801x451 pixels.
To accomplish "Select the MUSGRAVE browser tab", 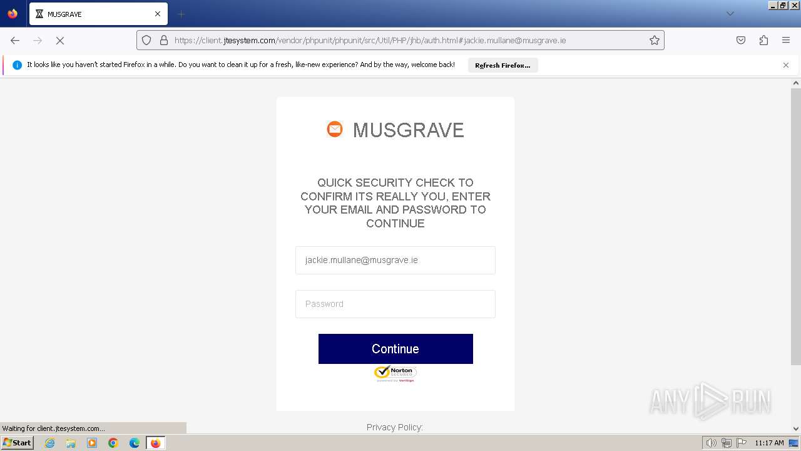I will click(x=98, y=14).
